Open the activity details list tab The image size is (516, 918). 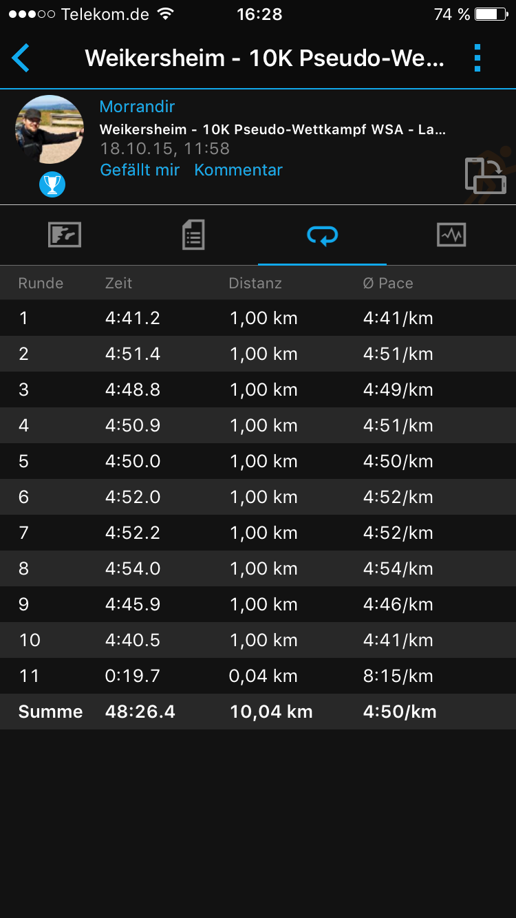pos(193,235)
